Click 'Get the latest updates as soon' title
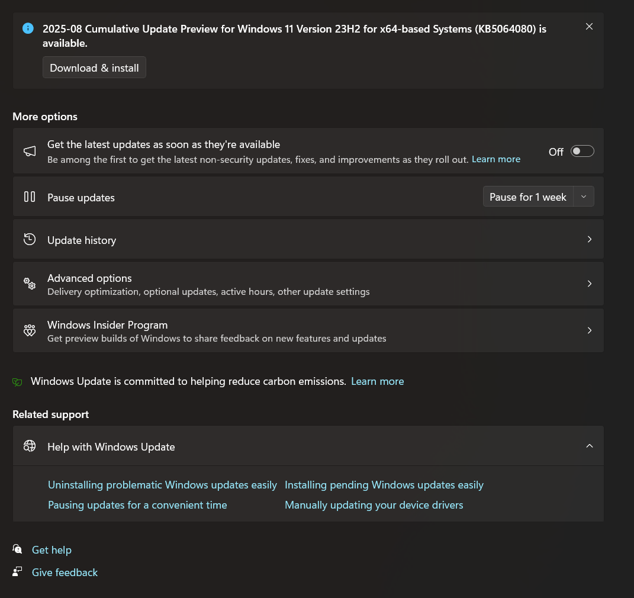 point(164,144)
